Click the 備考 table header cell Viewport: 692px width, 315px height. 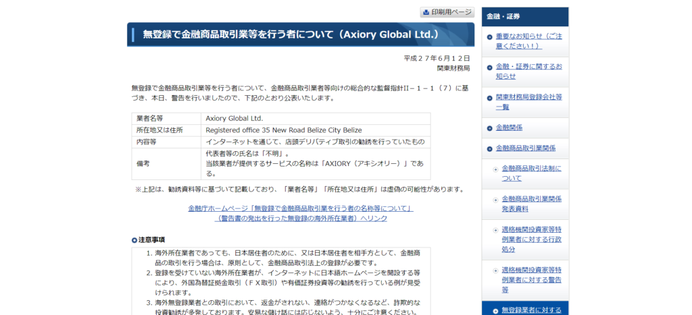pyautogui.click(x=166, y=164)
